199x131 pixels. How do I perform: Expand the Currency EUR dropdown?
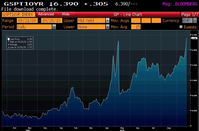click(194, 21)
